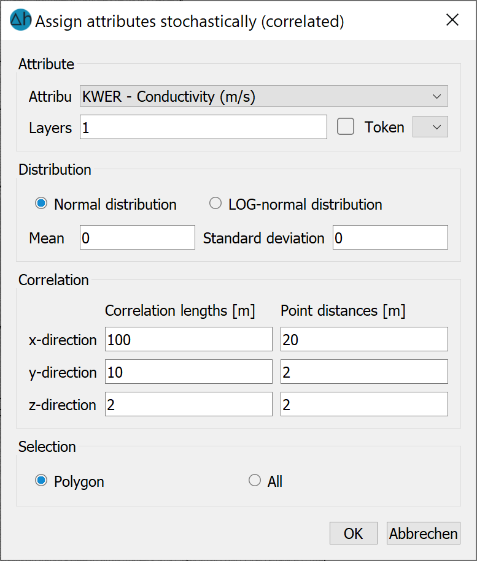Choose the All selection option
The width and height of the screenshot is (477, 561).
click(255, 480)
